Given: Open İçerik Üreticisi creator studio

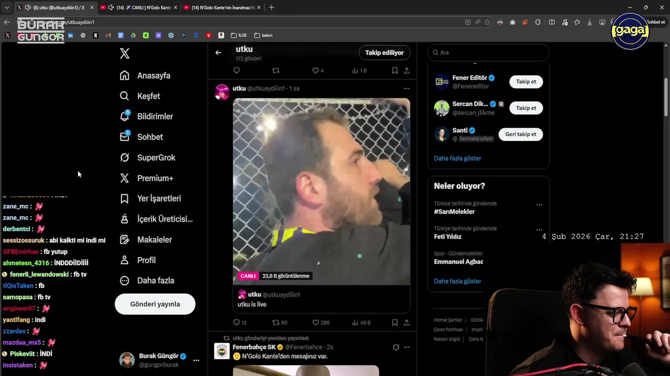Looking at the screenshot, I should tap(156, 219).
